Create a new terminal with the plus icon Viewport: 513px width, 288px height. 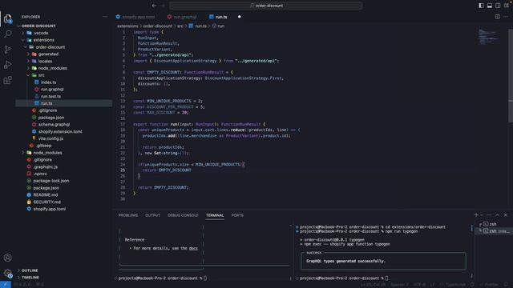[476, 215]
